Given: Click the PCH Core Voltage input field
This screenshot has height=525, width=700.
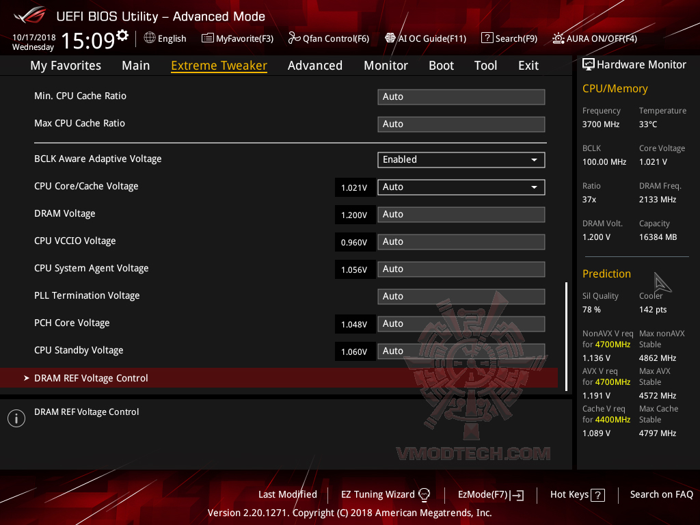Looking at the screenshot, I should pos(461,323).
